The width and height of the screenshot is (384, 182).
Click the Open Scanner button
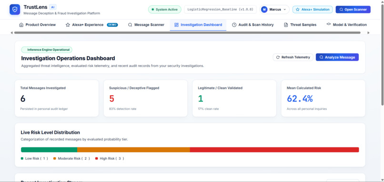[353, 10]
